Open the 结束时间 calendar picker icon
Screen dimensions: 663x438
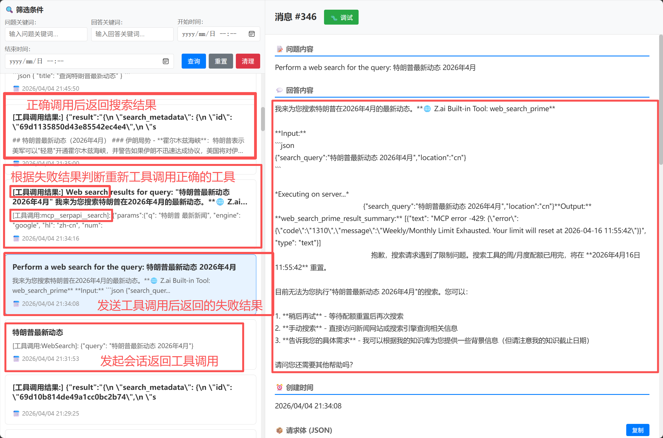pos(165,61)
